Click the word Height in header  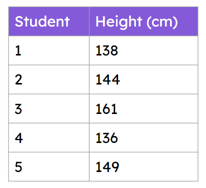pyautogui.click(x=118, y=22)
